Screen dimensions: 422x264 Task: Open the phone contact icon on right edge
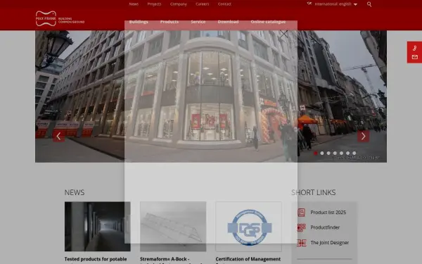(x=415, y=48)
